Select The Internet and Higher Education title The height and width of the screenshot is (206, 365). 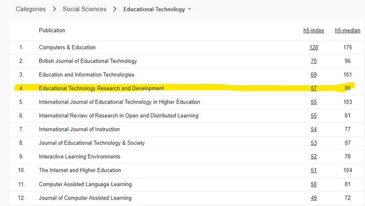tap(80, 171)
